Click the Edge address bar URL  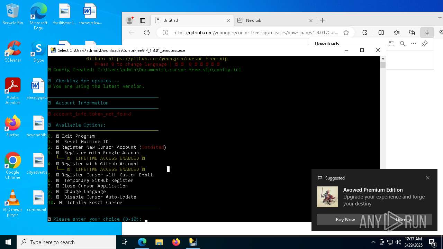click(256, 33)
